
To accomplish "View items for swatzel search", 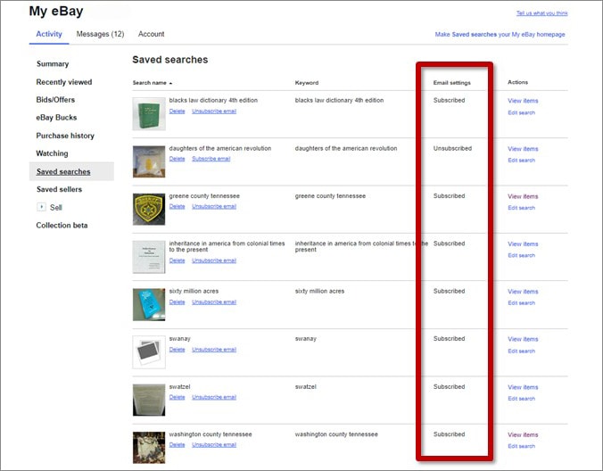I will [x=523, y=387].
